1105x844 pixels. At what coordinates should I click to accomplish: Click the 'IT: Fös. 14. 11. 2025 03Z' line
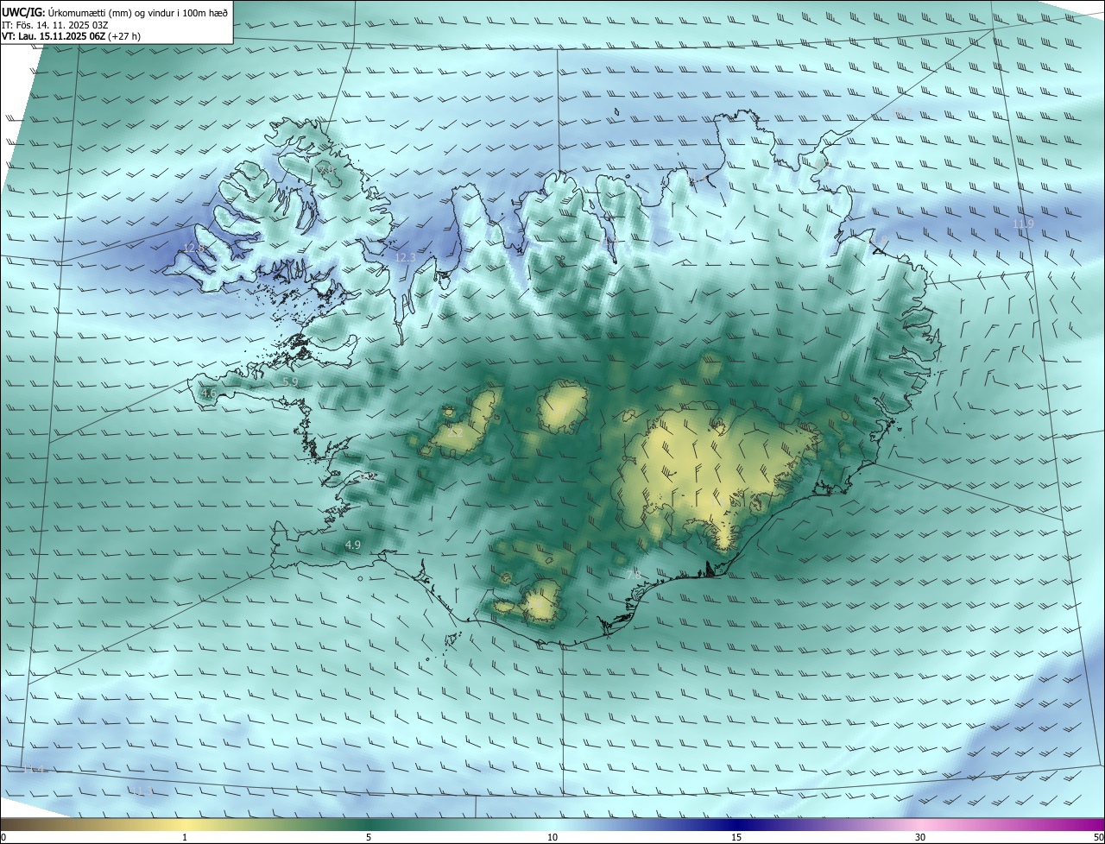[54, 26]
